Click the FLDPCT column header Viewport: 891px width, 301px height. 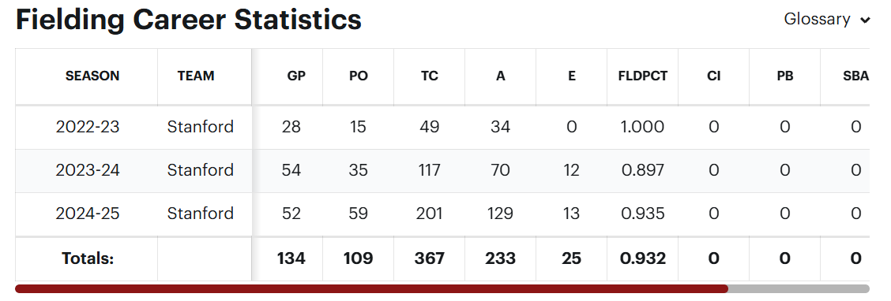[643, 76]
